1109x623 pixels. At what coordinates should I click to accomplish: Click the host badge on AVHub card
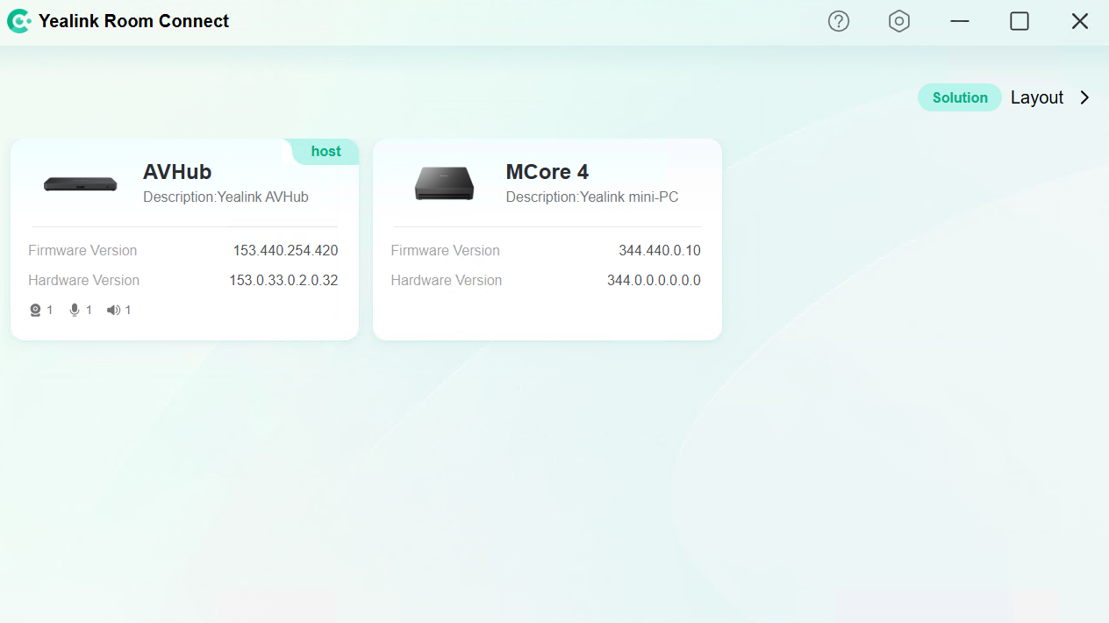pos(326,151)
